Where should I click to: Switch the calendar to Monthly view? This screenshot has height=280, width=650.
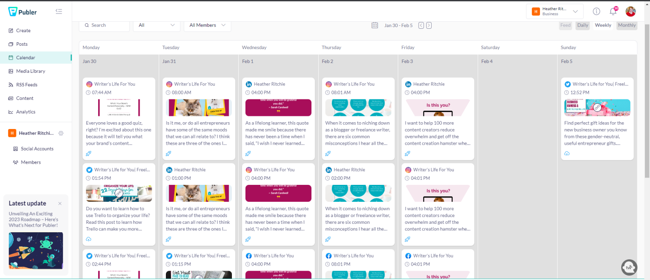tap(627, 25)
